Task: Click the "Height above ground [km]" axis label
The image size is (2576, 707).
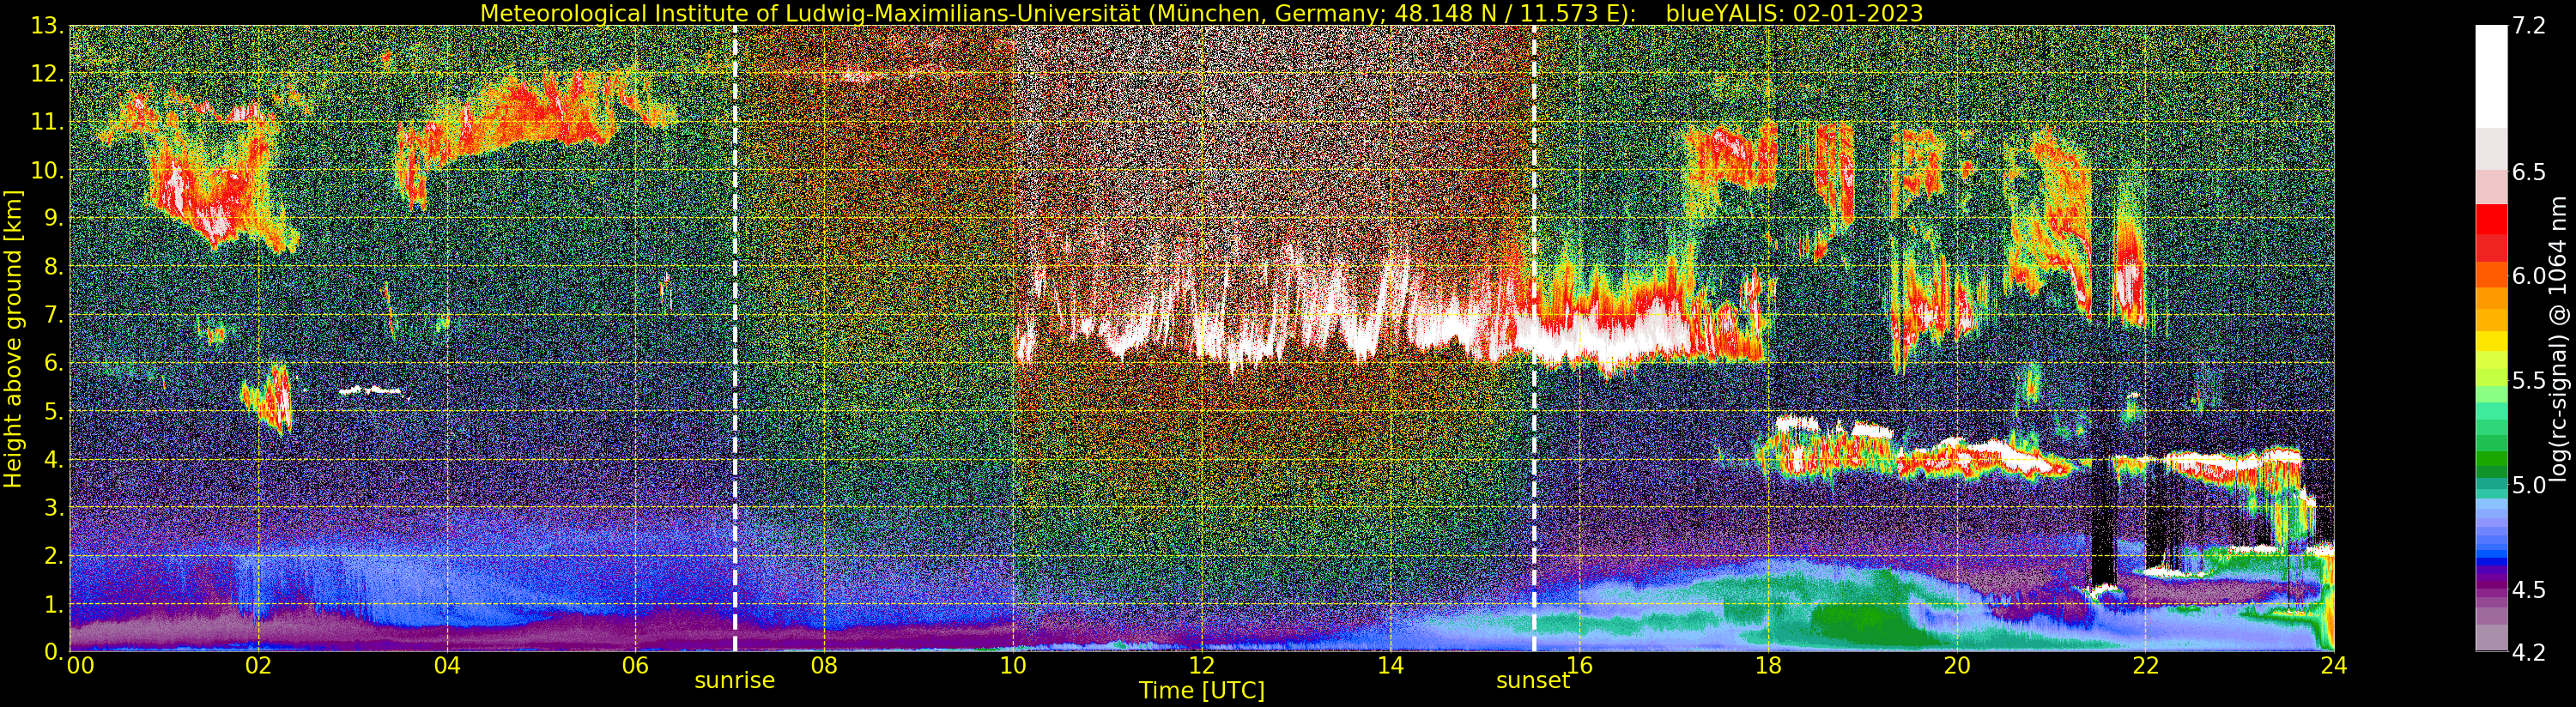Action: click(13, 337)
